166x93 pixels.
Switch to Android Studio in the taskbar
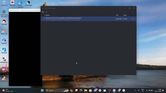(x=114, y=90)
